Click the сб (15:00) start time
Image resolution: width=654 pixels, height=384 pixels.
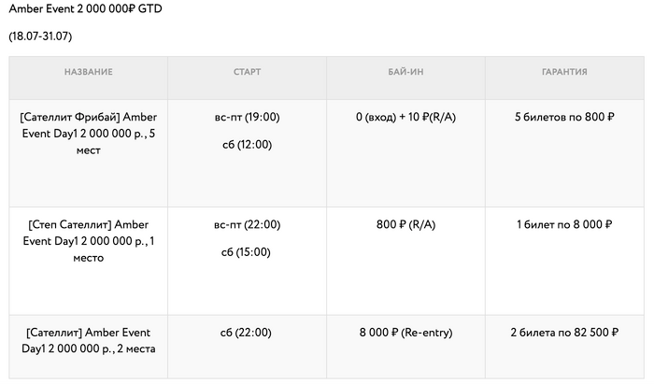click(x=247, y=251)
